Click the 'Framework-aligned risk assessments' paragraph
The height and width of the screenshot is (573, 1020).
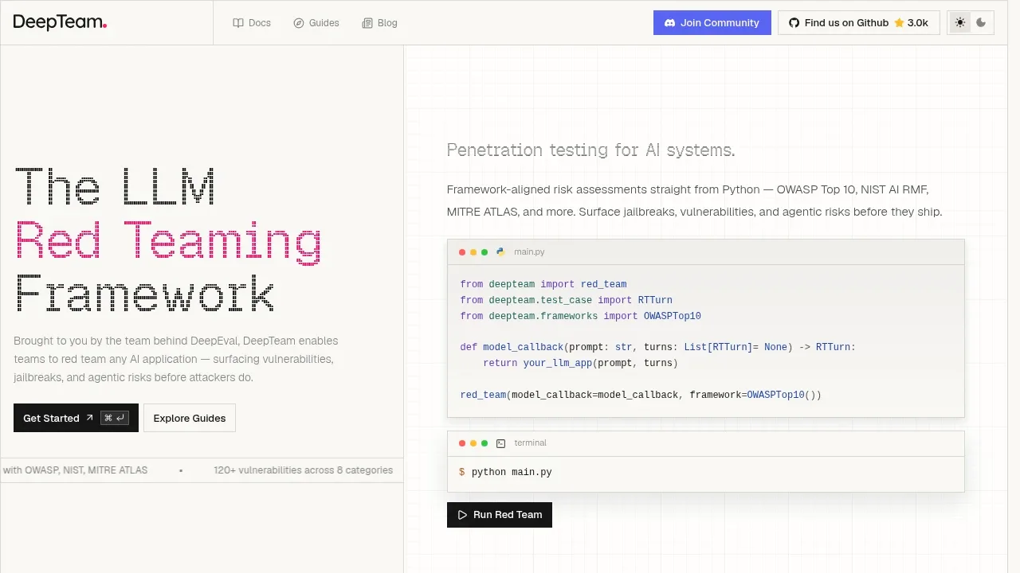(x=694, y=201)
